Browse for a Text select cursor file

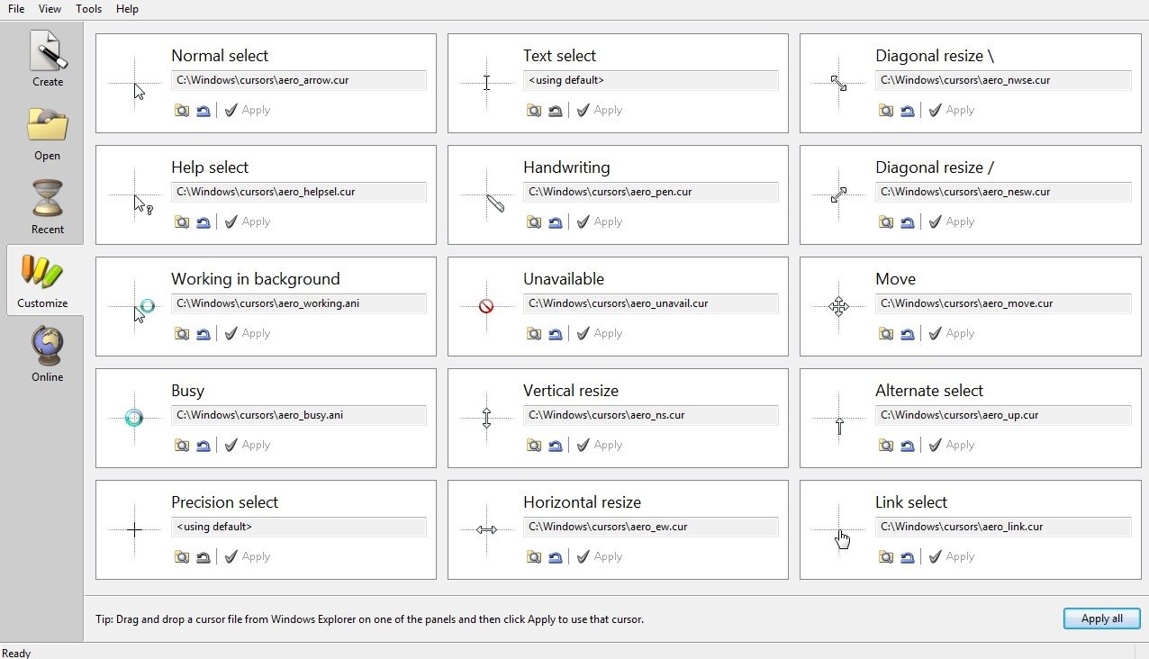pyautogui.click(x=534, y=110)
